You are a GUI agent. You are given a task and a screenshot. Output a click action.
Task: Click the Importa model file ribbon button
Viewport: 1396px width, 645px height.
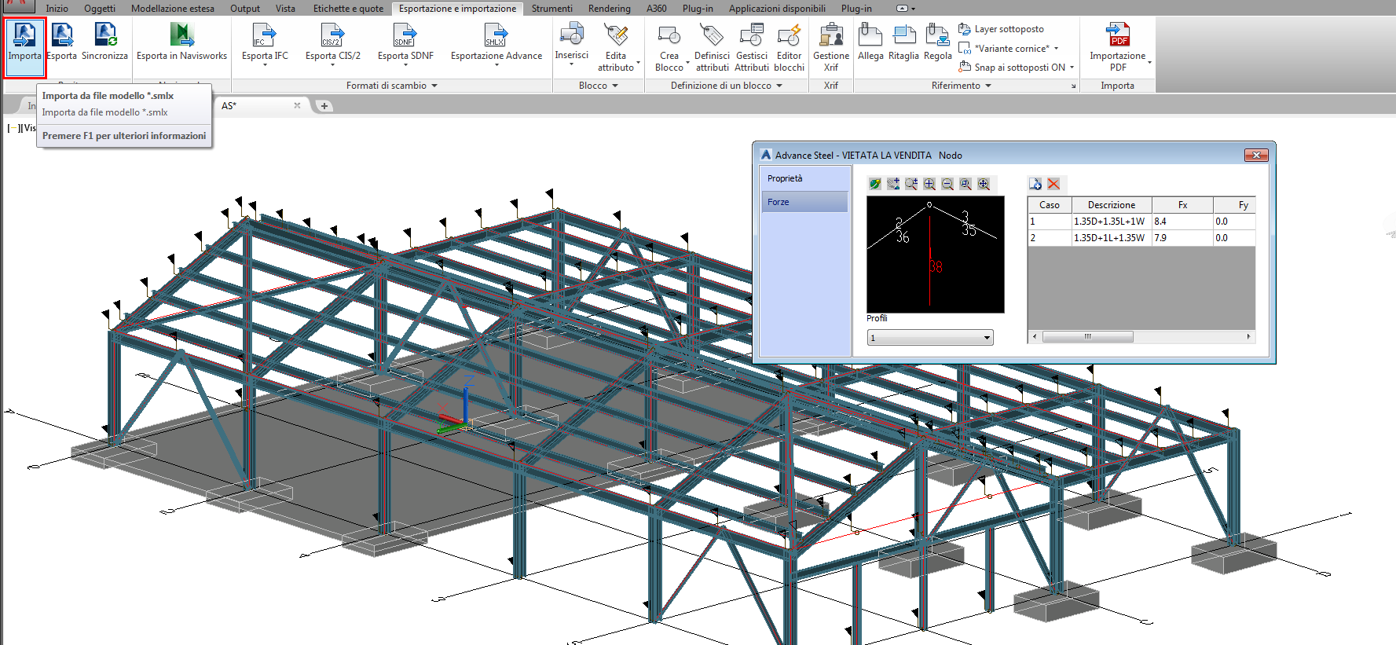pos(24,47)
